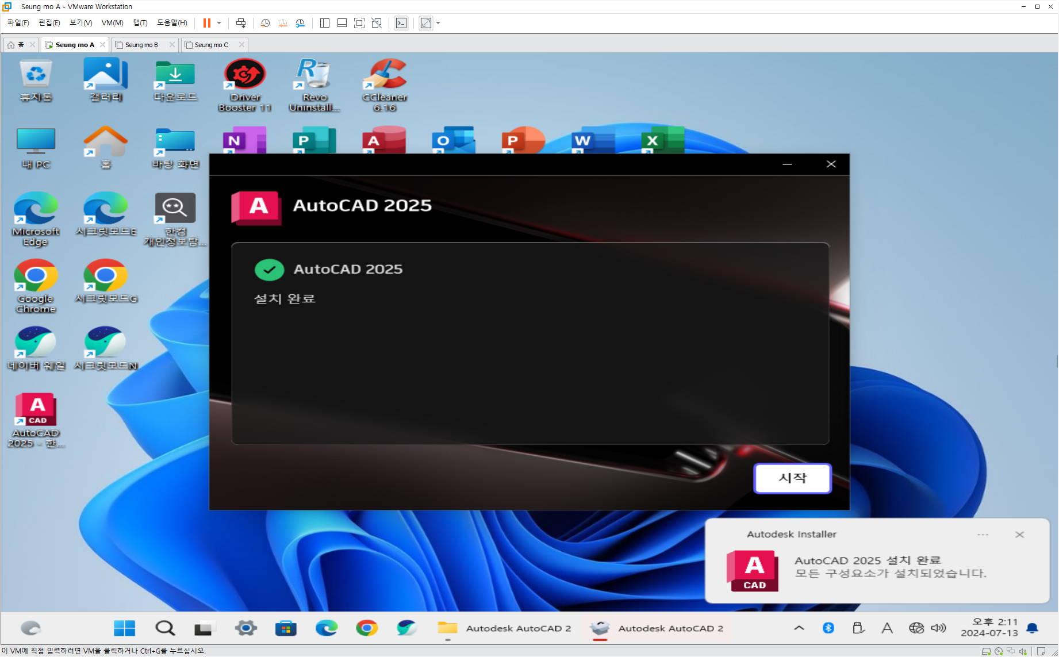Open 한컴 개인정보탐 shortcut

point(175,220)
